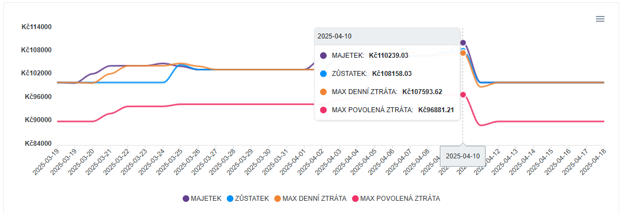623x214 pixels.
Task: Click the orange MAX DENNÍ ZTRÁTA legend dot
Action: click(278, 199)
